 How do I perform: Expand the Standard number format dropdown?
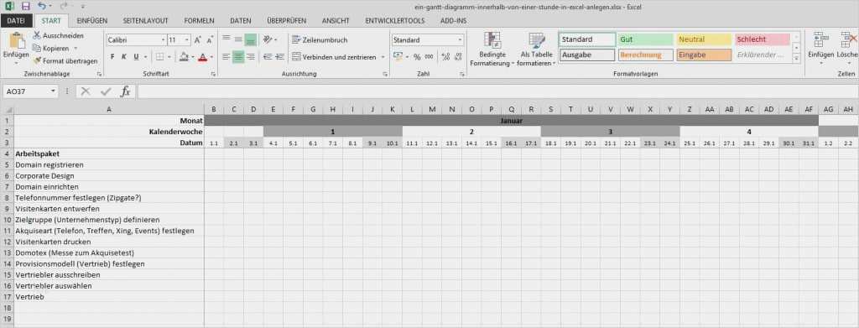460,40
